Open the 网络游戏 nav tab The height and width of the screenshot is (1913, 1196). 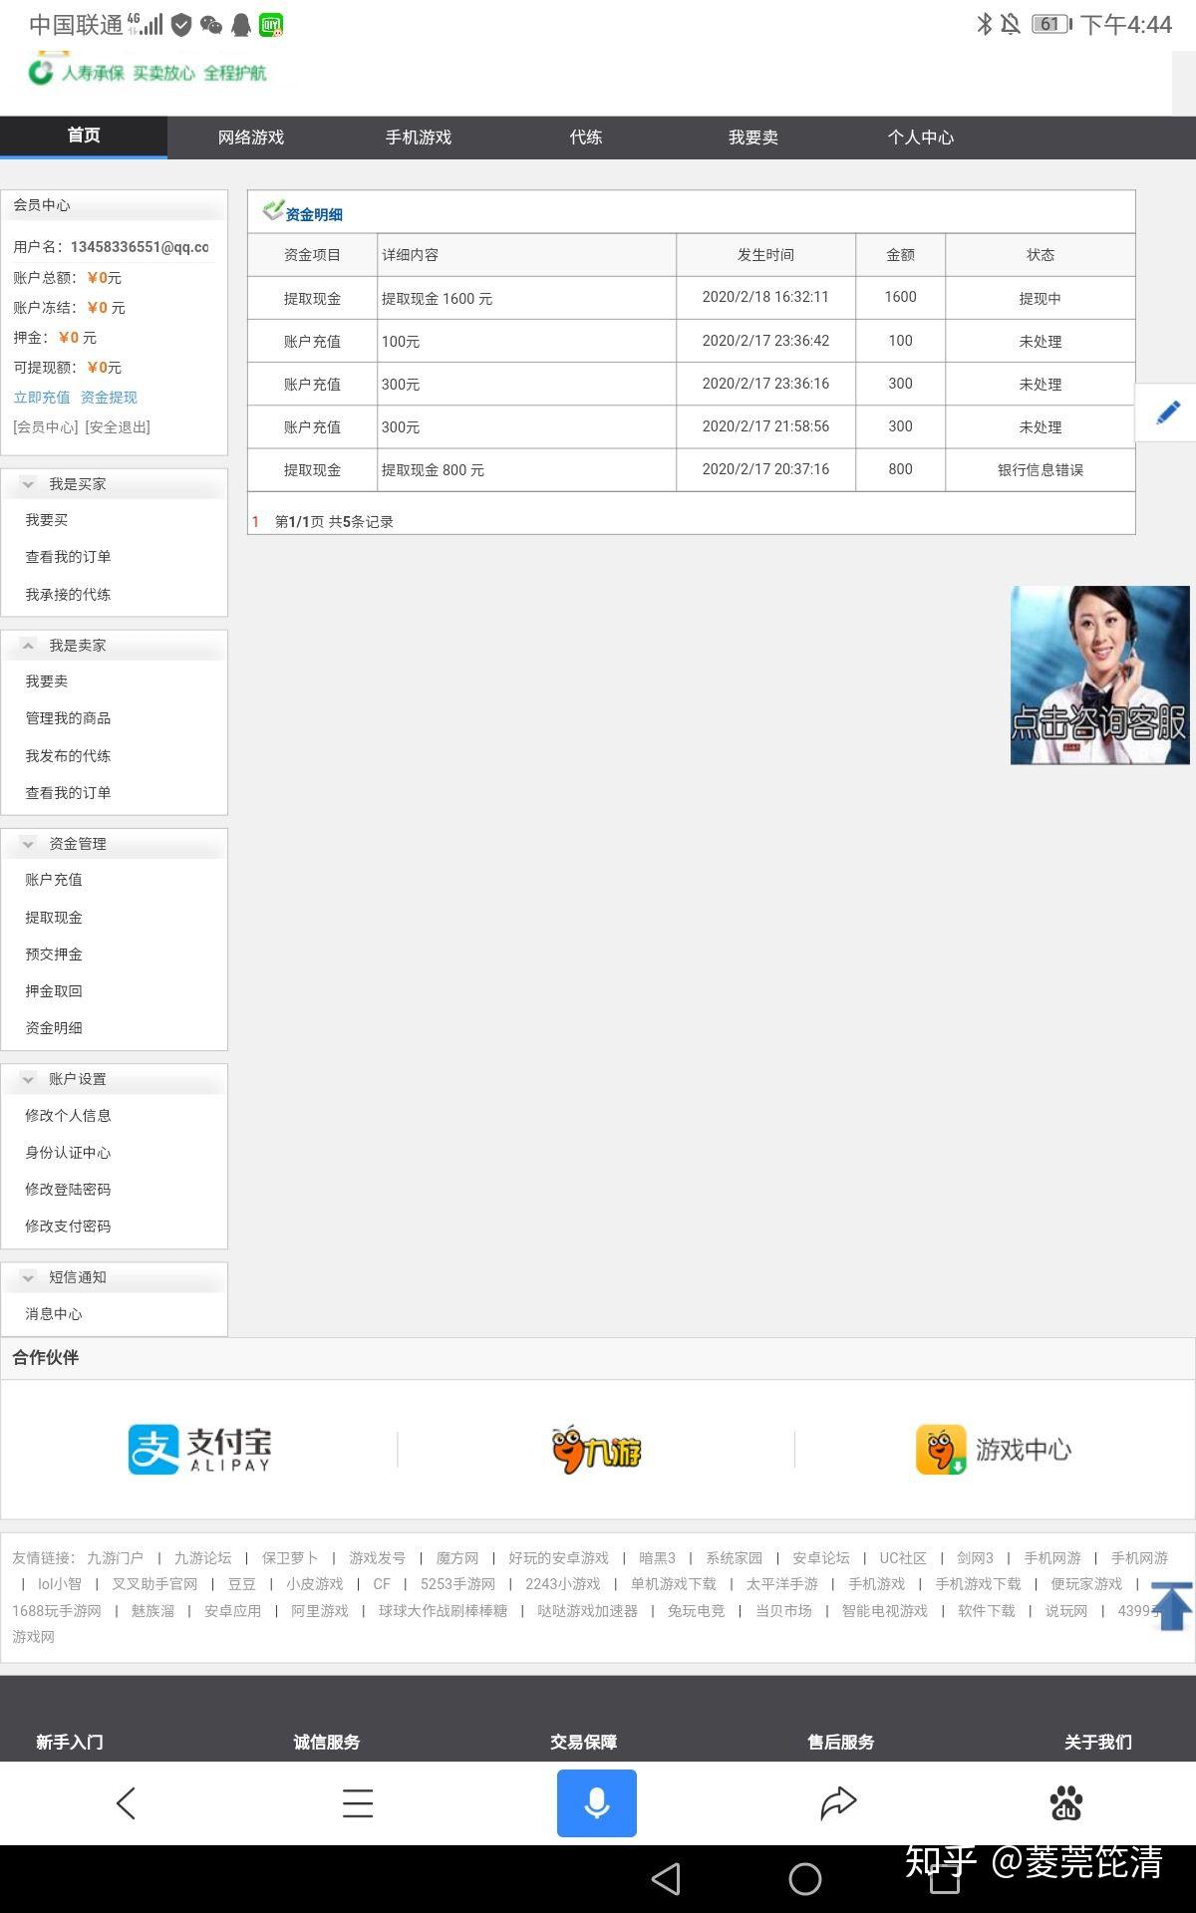[x=251, y=137]
